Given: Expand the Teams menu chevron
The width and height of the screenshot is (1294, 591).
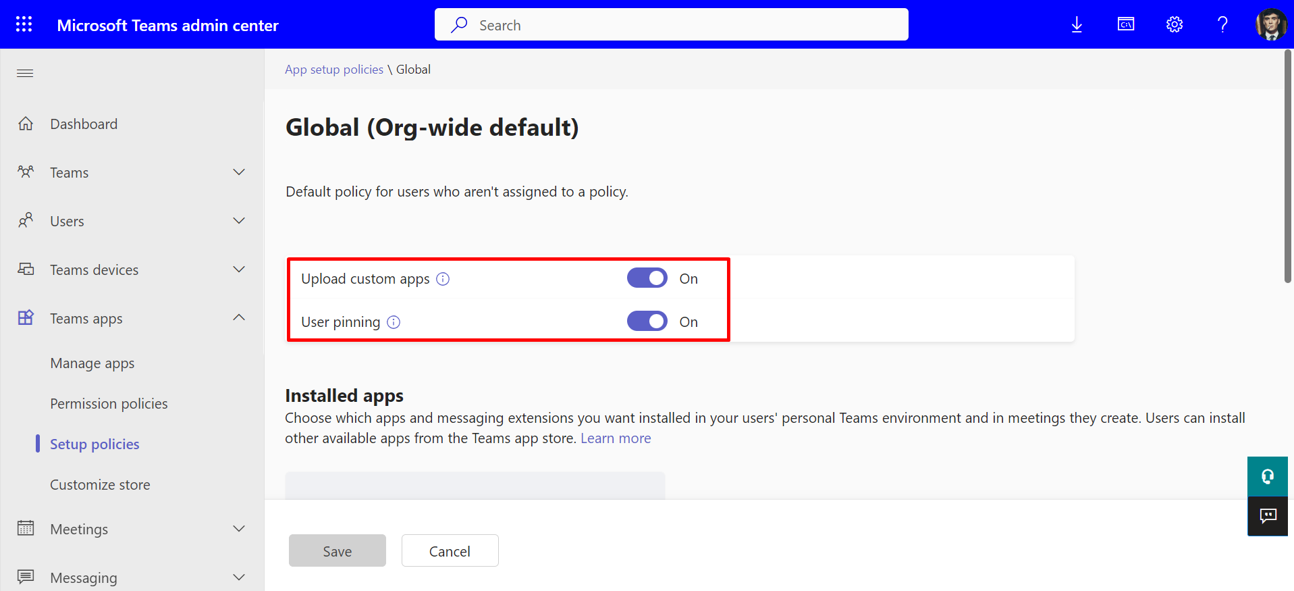Looking at the screenshot, I should 239,172.
